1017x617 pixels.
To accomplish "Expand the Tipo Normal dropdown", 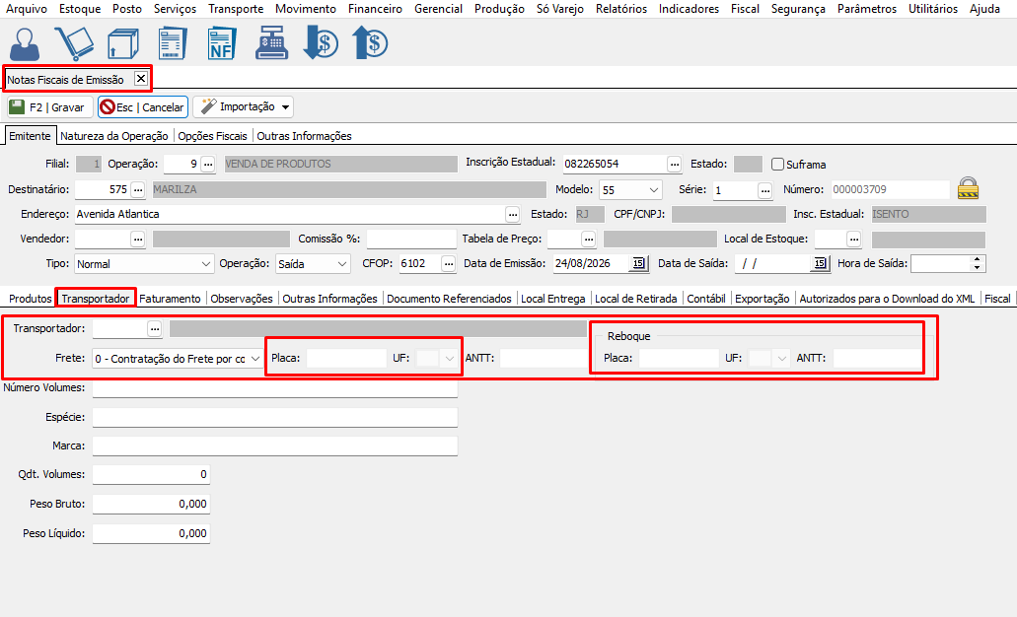I will 205,264.
